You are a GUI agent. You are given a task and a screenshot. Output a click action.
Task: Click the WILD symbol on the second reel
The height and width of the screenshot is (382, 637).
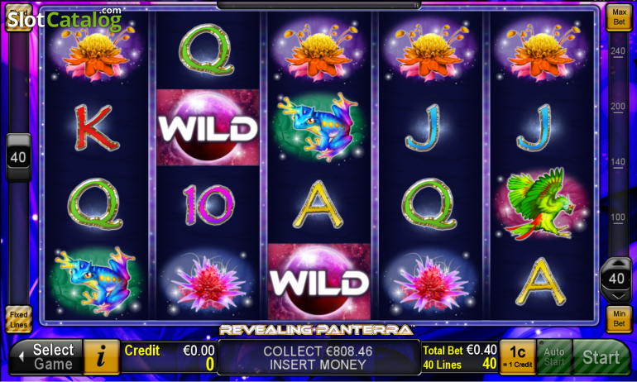208,127
